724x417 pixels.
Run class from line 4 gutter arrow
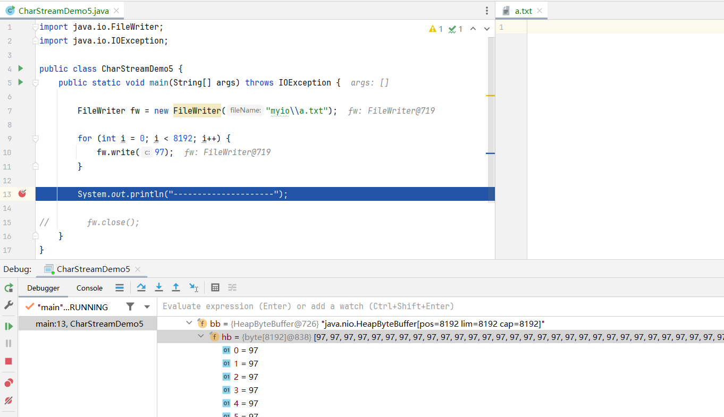point(21,69)
